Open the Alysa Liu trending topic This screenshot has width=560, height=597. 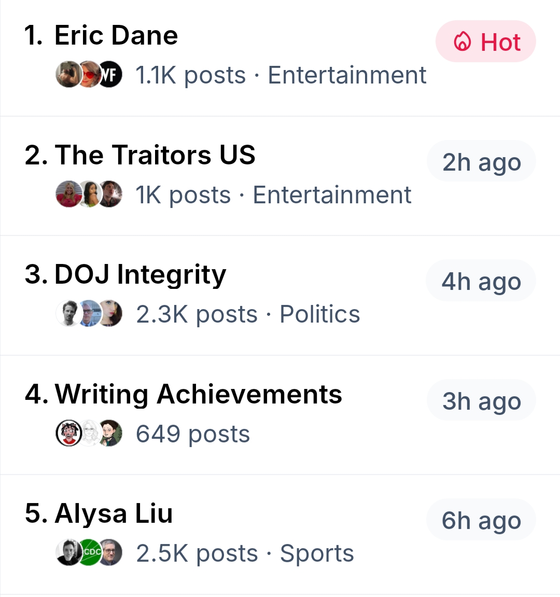coord(114,513)
